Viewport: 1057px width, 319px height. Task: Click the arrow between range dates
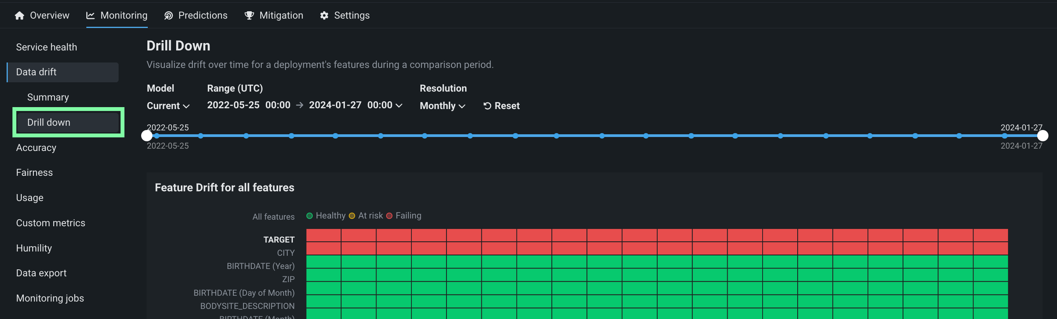click(299, 105)
